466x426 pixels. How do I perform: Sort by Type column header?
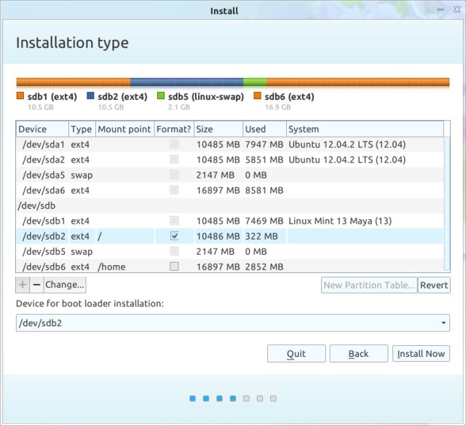82,129
